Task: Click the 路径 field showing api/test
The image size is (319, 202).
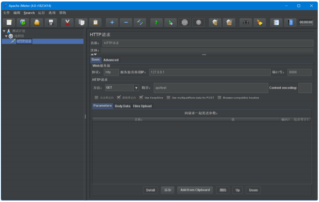Action: (x=211, y=88)
